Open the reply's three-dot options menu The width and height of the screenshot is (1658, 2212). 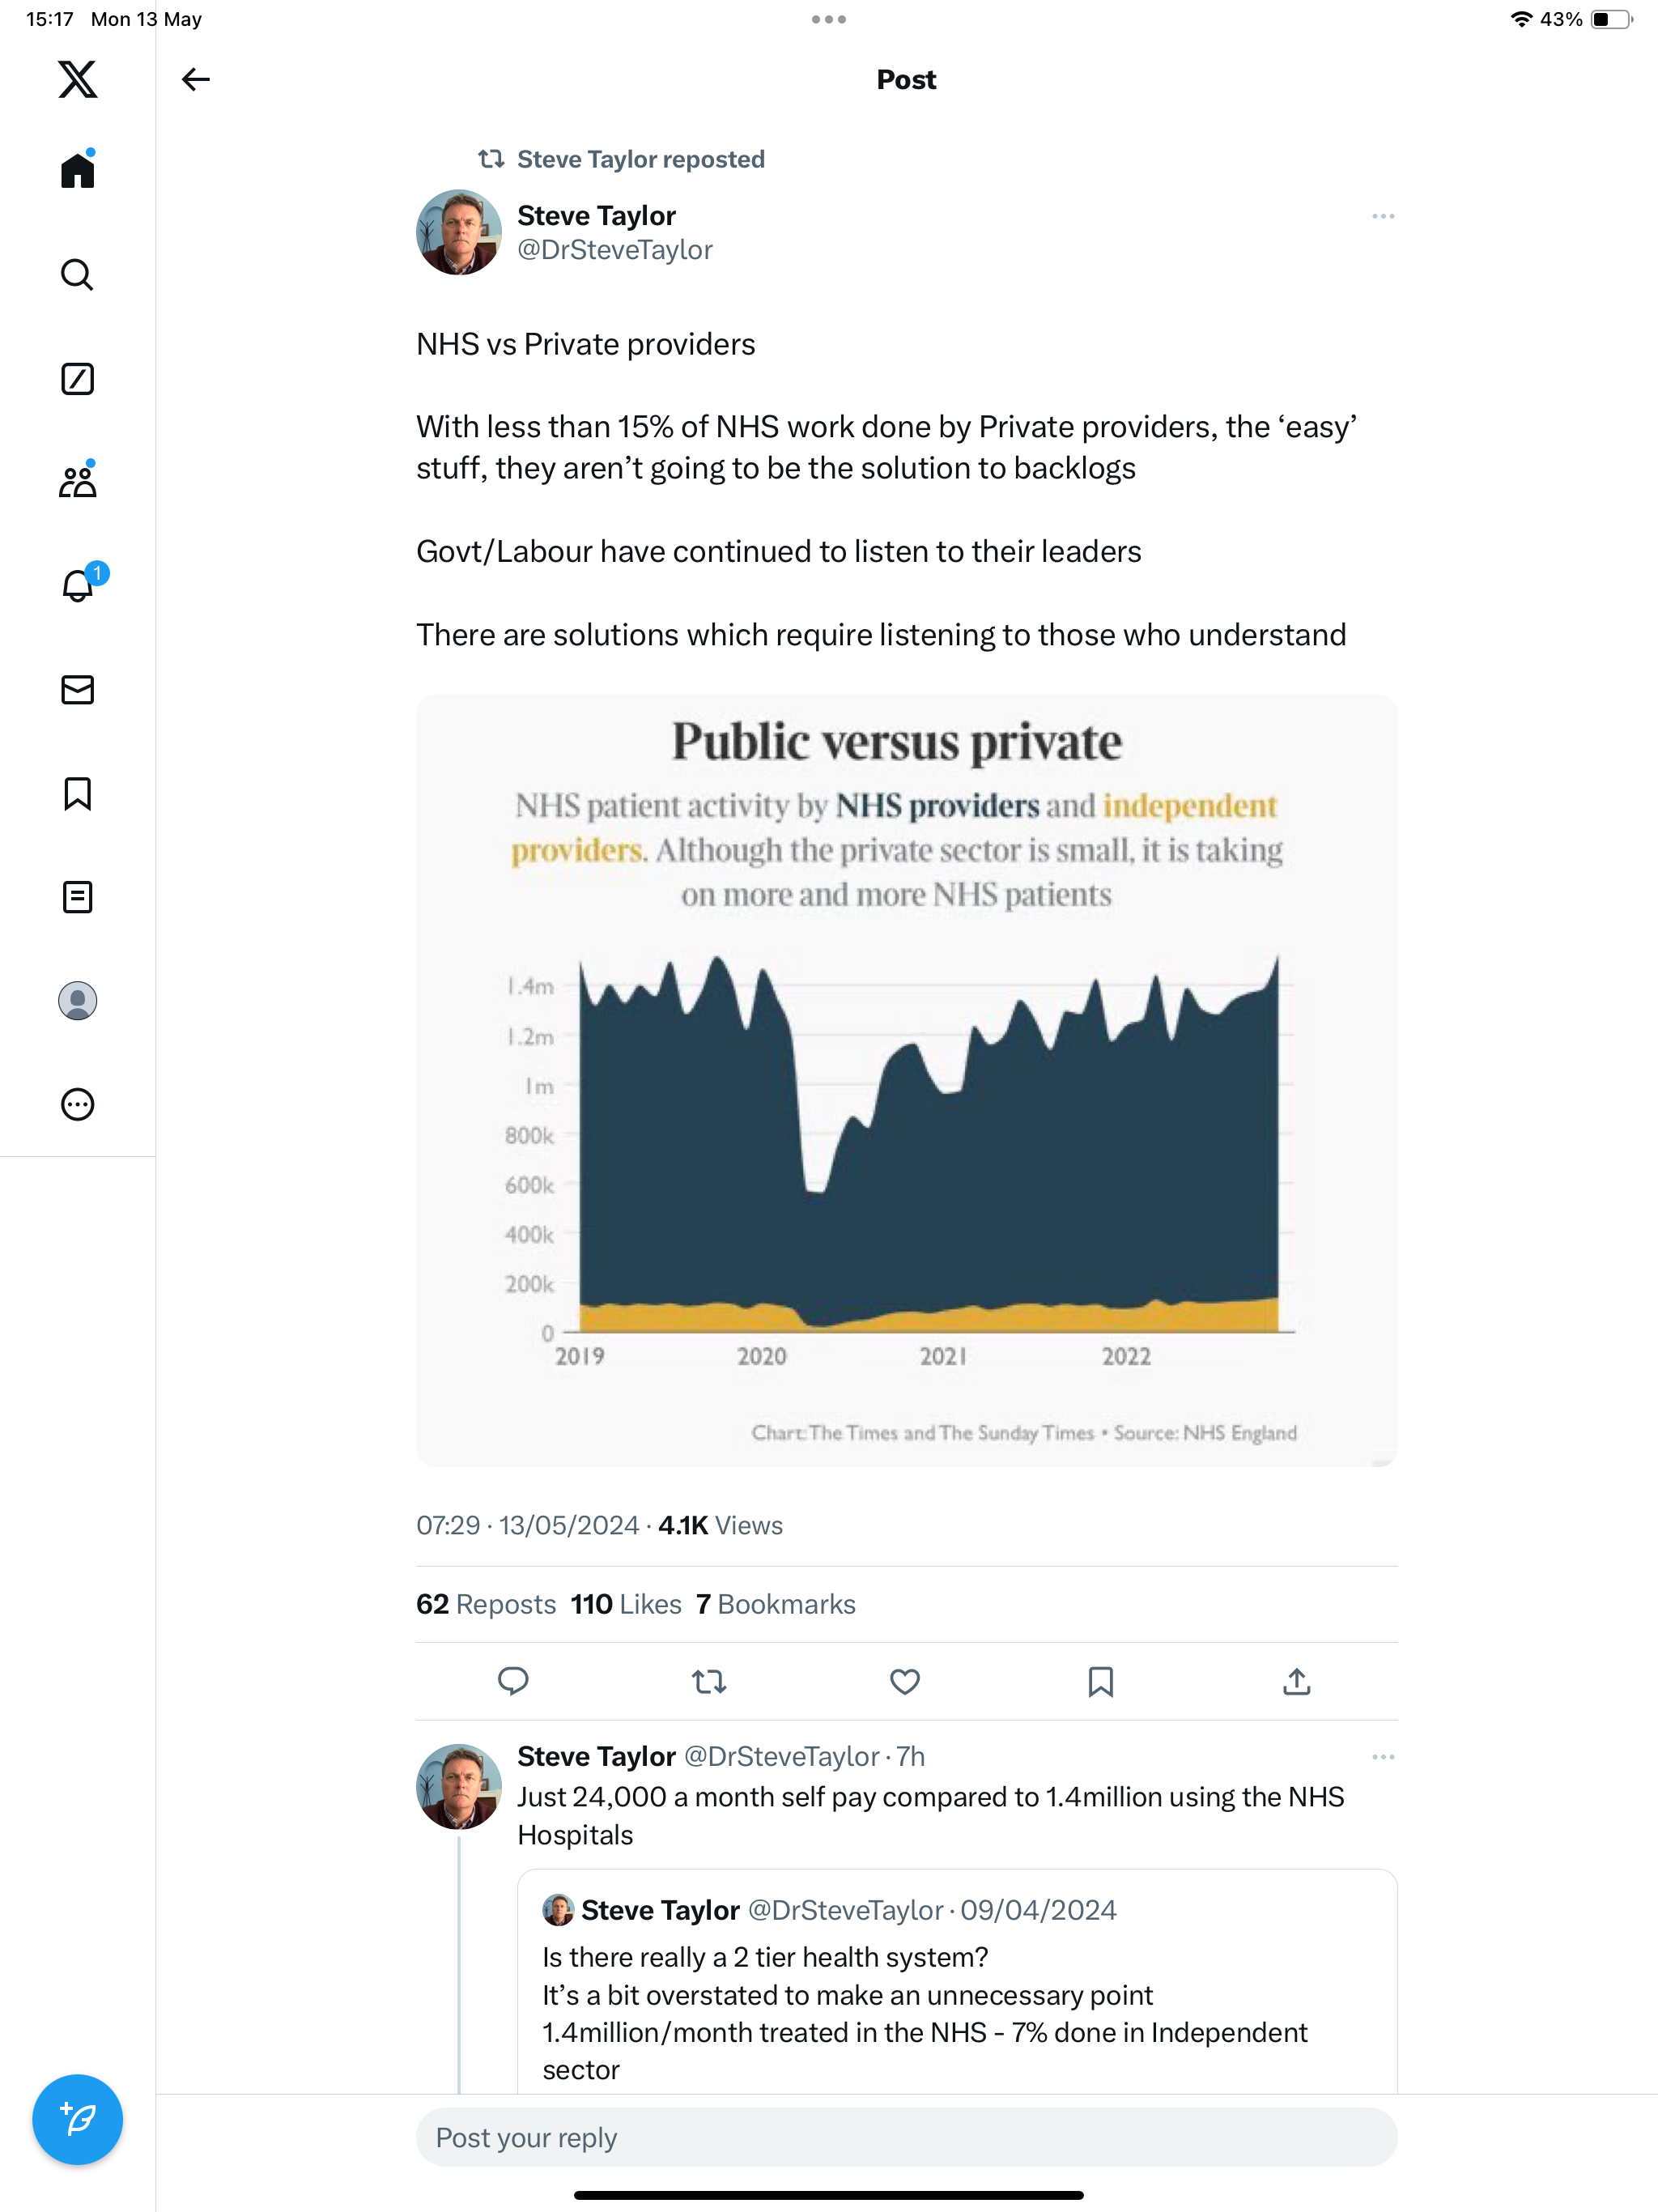1383,1757
